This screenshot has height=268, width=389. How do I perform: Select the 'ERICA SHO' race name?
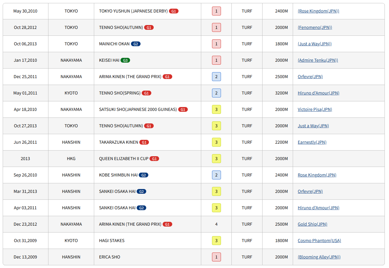[109, 257]
